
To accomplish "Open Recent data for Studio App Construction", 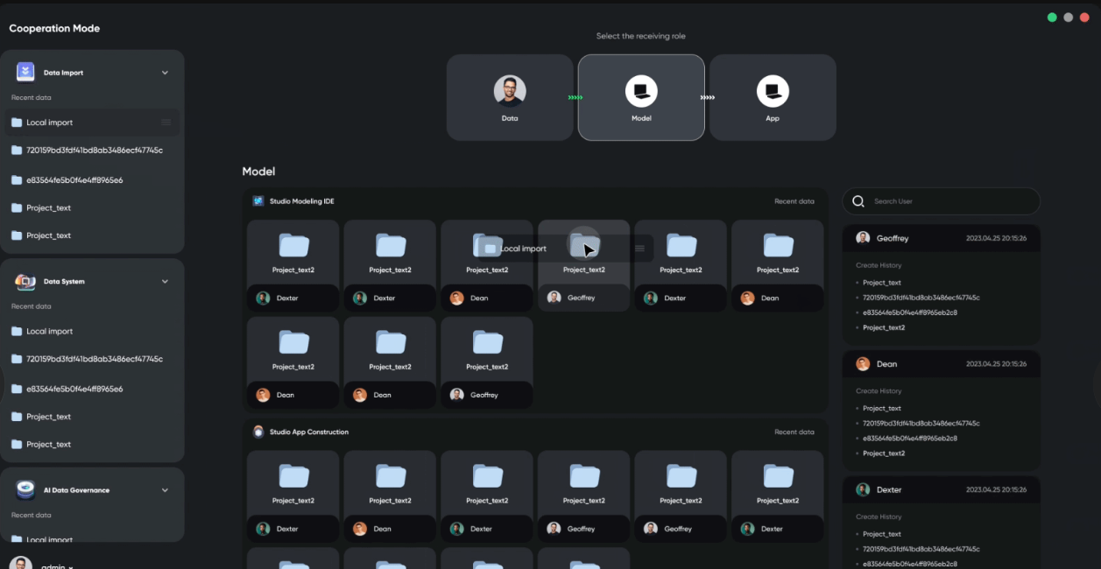I will pyautogui.click(x=794, y=432).
